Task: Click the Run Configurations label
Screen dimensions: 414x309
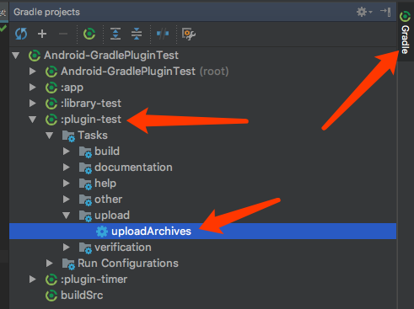Action: click(x=128, y=264)
